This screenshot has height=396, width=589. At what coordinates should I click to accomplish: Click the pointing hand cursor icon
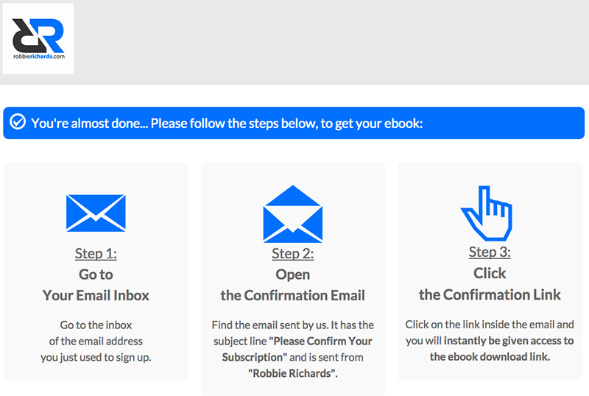tap(487, 213)
